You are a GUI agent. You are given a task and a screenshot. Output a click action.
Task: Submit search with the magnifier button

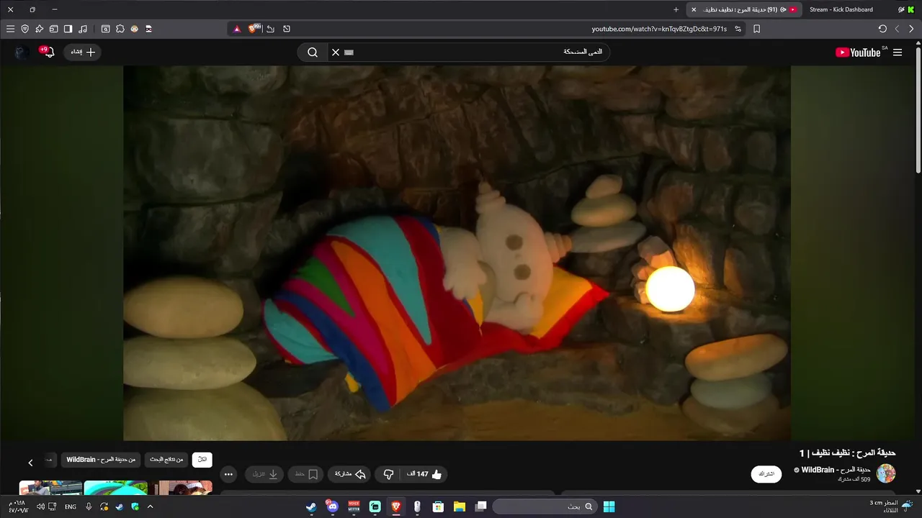(x=313, y=52)
